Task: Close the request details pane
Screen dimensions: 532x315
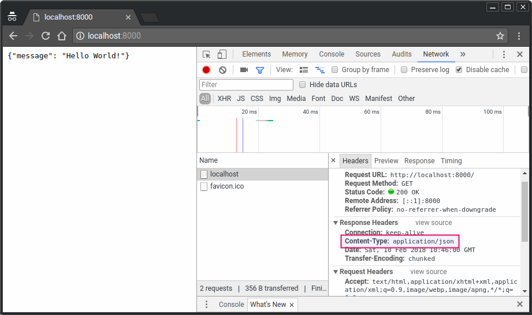Action: point(333,160)
